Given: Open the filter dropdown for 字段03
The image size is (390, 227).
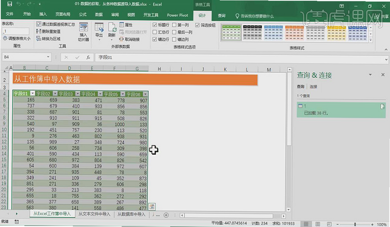Looking at the screenshot, I should tap(78, 94).
